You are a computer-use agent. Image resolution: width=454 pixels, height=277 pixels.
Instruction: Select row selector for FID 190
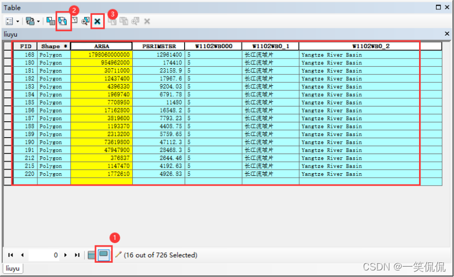(8, 142)
